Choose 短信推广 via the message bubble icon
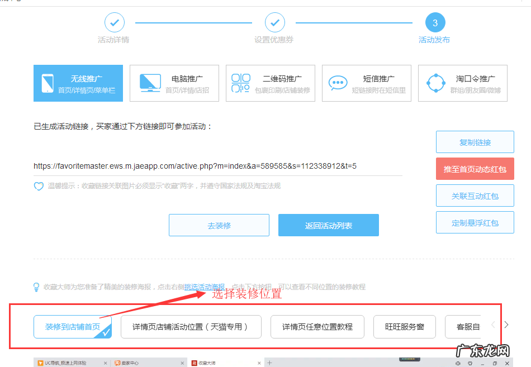 (x=338, y=83)
